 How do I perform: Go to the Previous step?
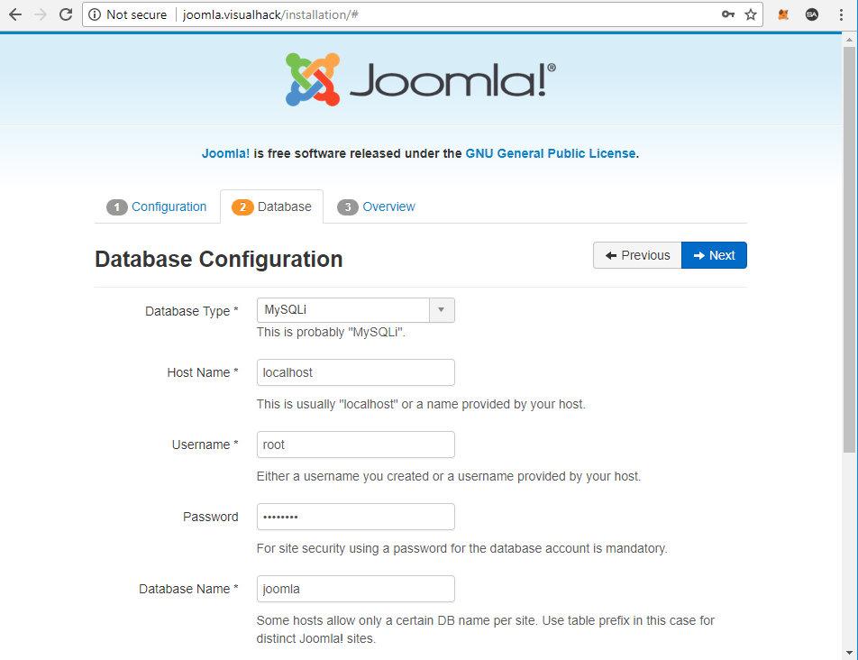(x=637, y=255)
